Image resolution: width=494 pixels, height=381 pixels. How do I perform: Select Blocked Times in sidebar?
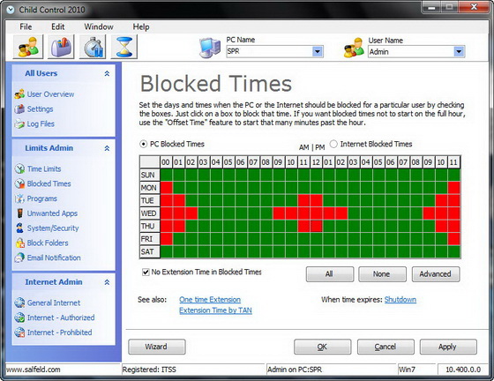coord(49,183)
